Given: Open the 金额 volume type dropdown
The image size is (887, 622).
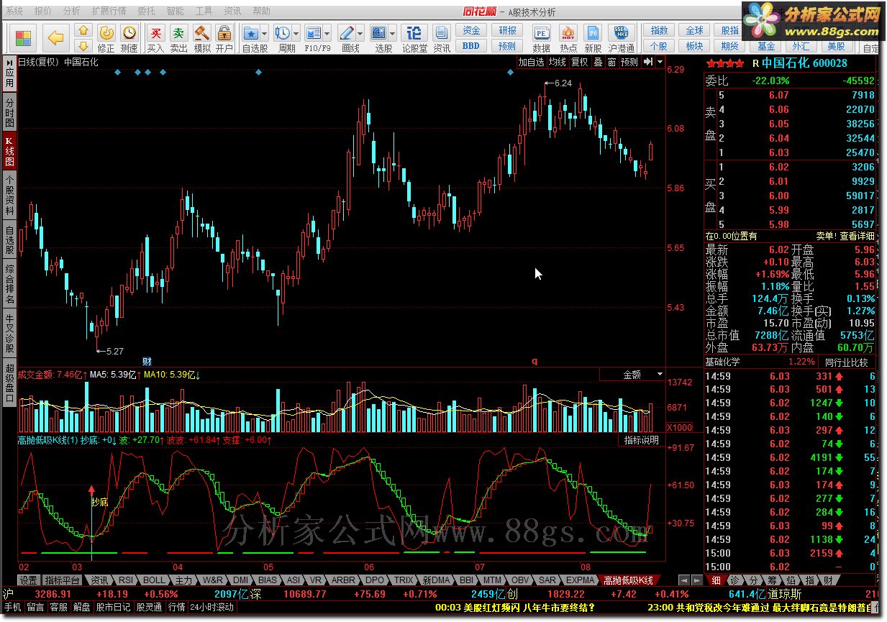Looking at the screenshot, I should (x=660, y=375).
